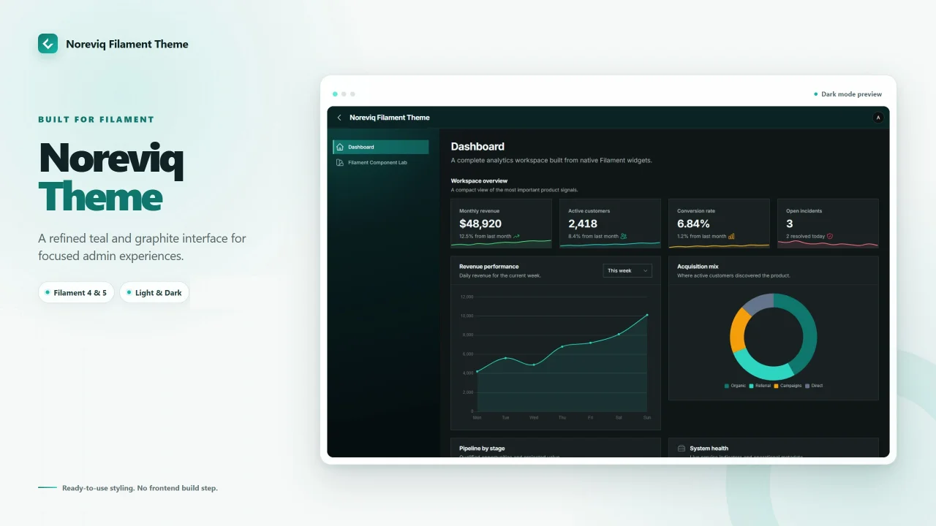
Task: Click the Conversion rate 6.84% card
Action: [719, 224]
